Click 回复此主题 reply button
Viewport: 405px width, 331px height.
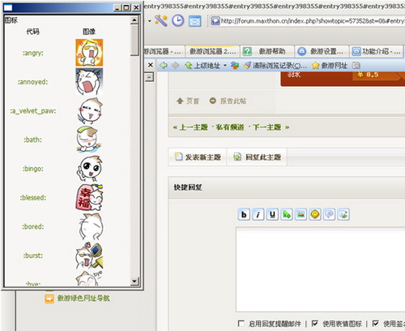257,157
